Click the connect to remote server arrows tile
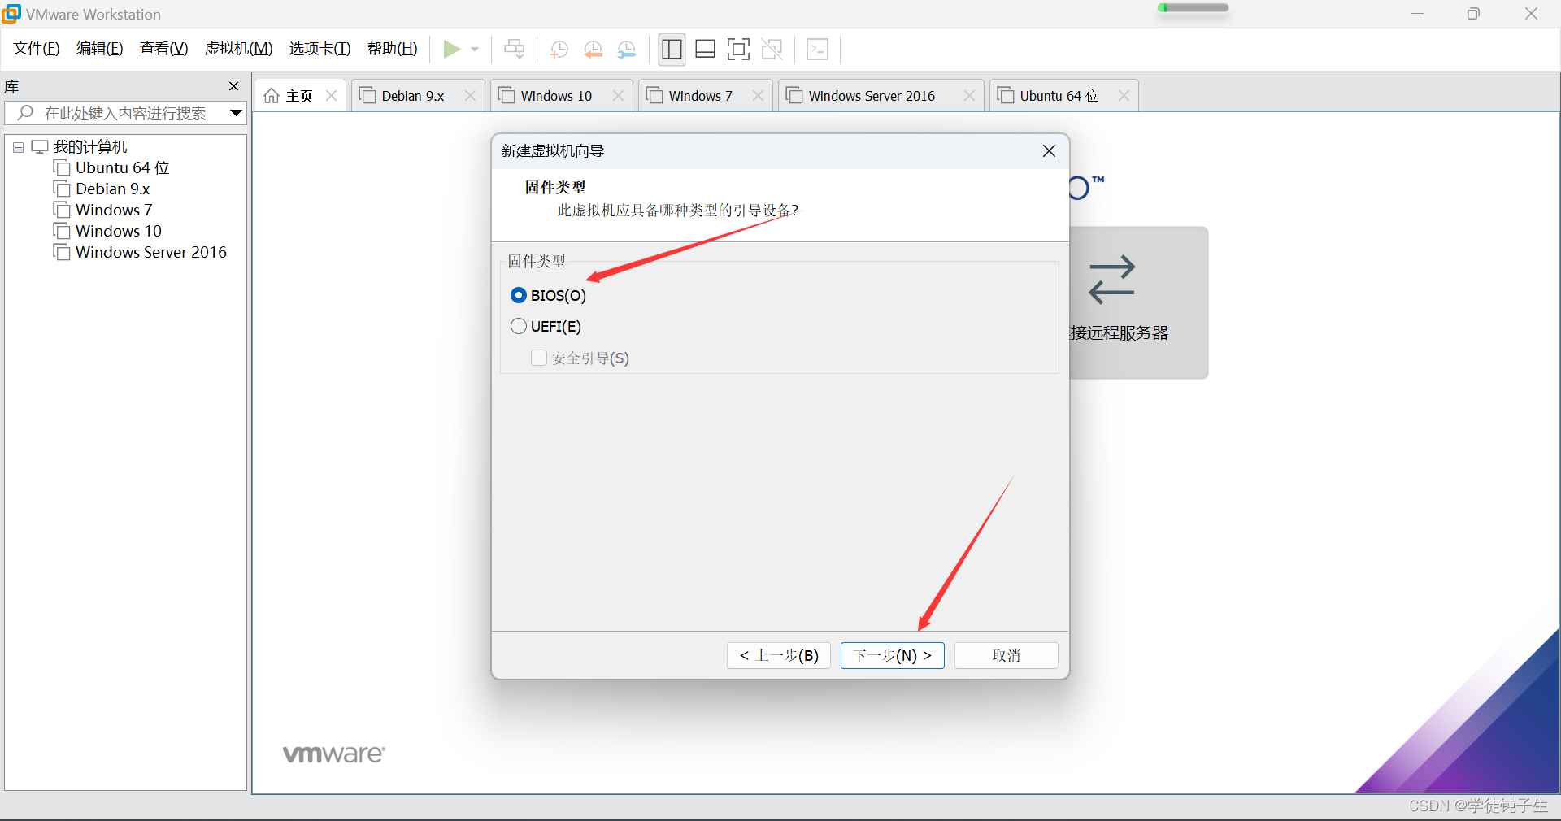Image resolution: width=1561 pixels, height=821 pixels. [x=1138, y=302]
